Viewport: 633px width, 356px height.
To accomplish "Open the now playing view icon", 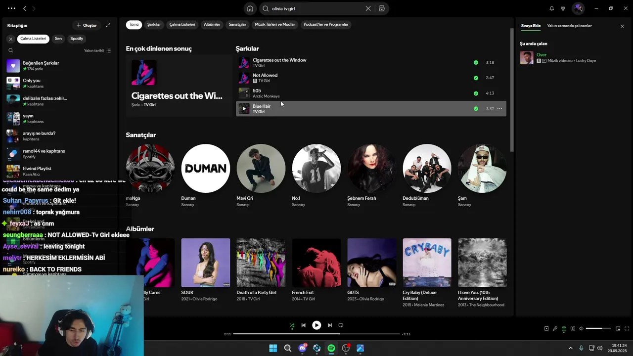I will (x=546, y=329).
